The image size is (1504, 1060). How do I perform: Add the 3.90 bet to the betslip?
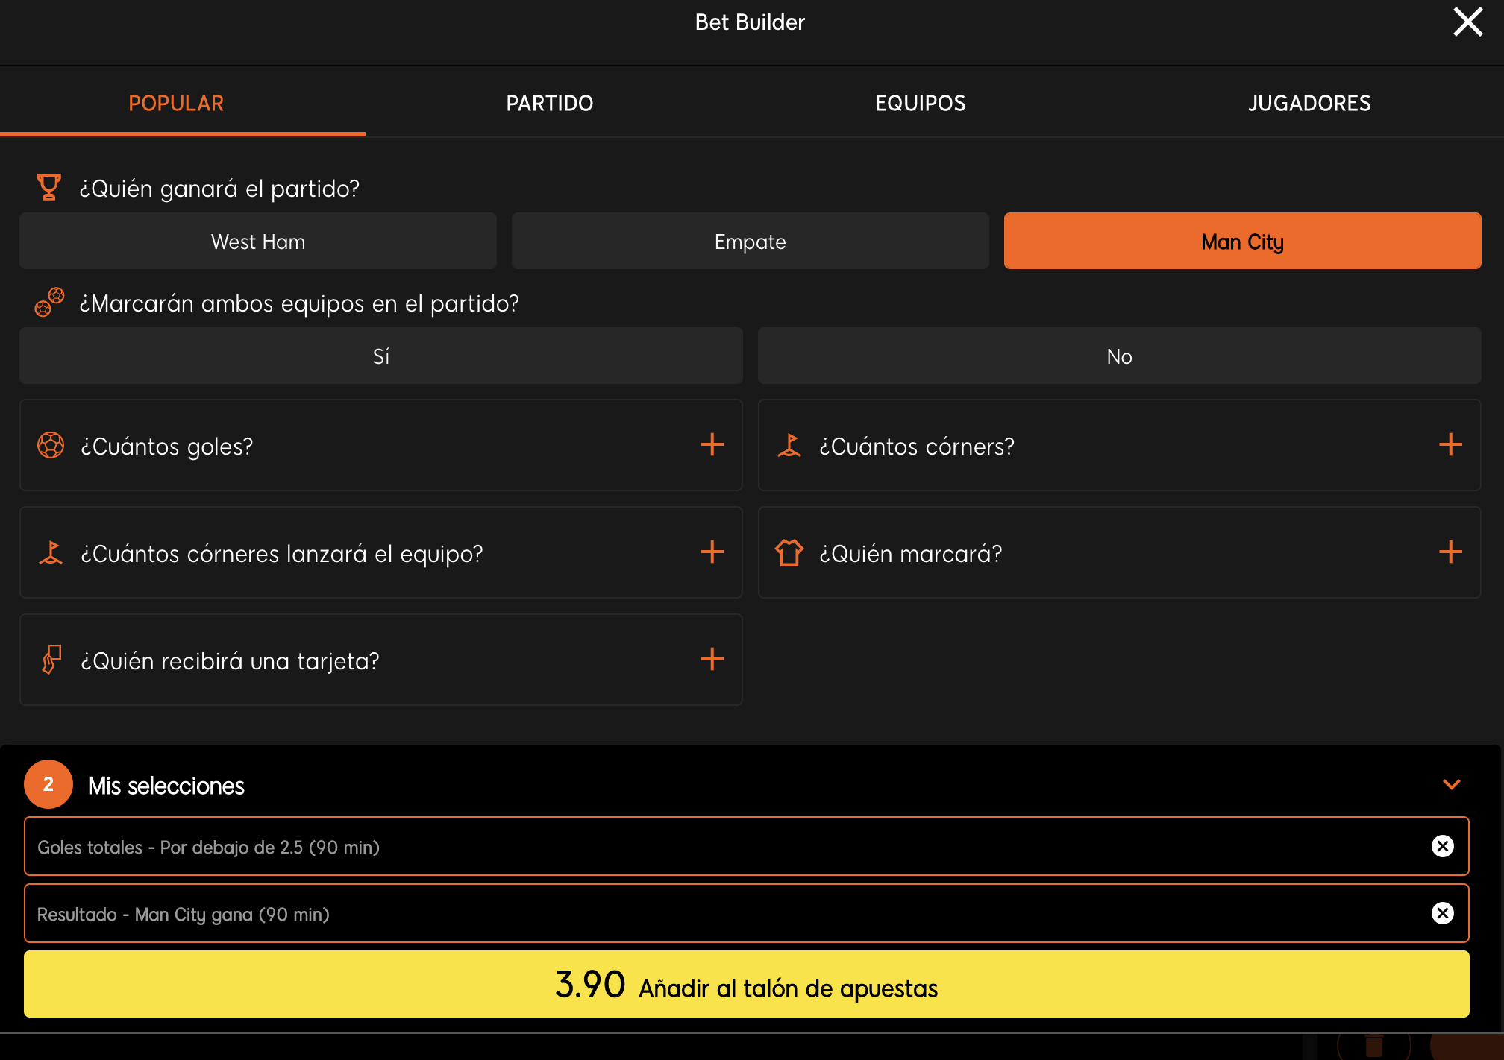747,984
